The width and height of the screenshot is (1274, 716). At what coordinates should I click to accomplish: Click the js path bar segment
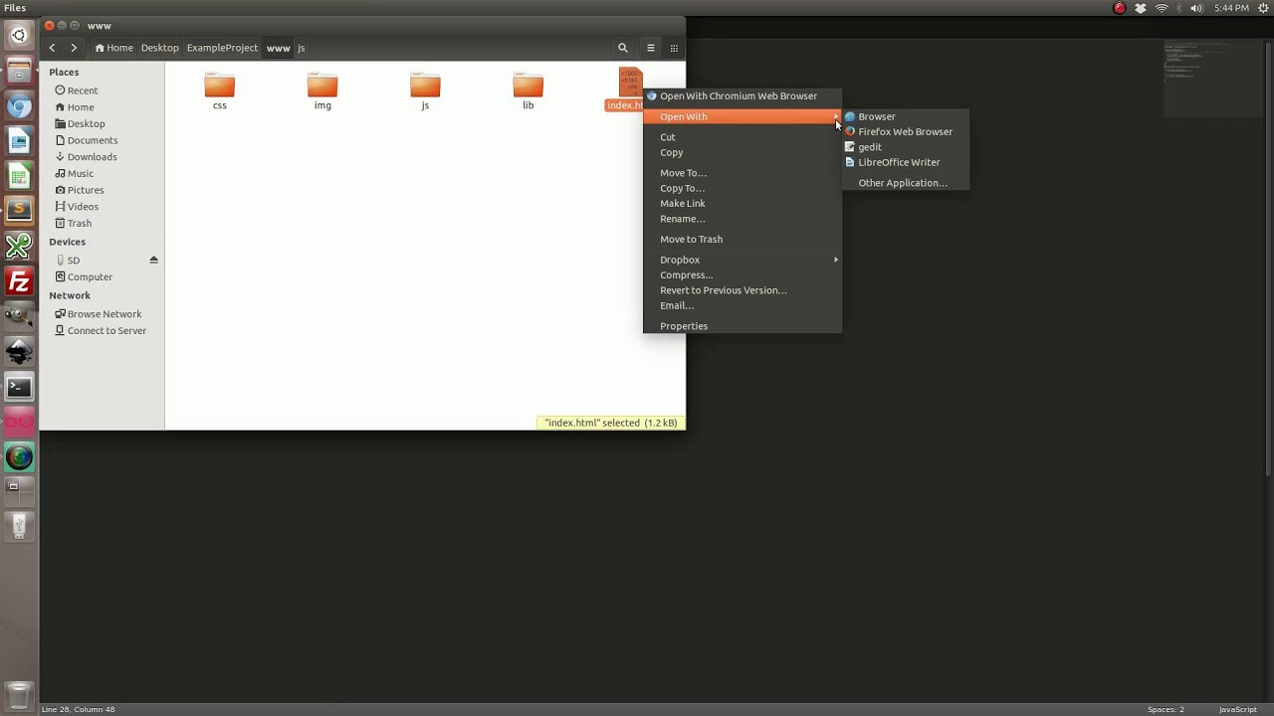[x=302, y=48]
